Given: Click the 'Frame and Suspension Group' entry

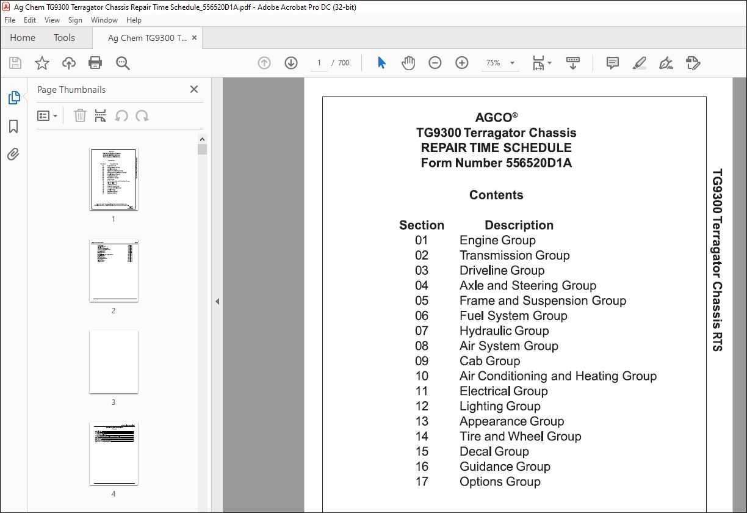Looking at the screenshot, I should click(543, 300).
